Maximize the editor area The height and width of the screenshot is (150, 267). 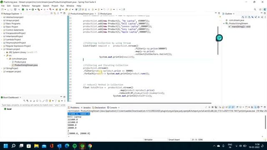tap(219, 13)
